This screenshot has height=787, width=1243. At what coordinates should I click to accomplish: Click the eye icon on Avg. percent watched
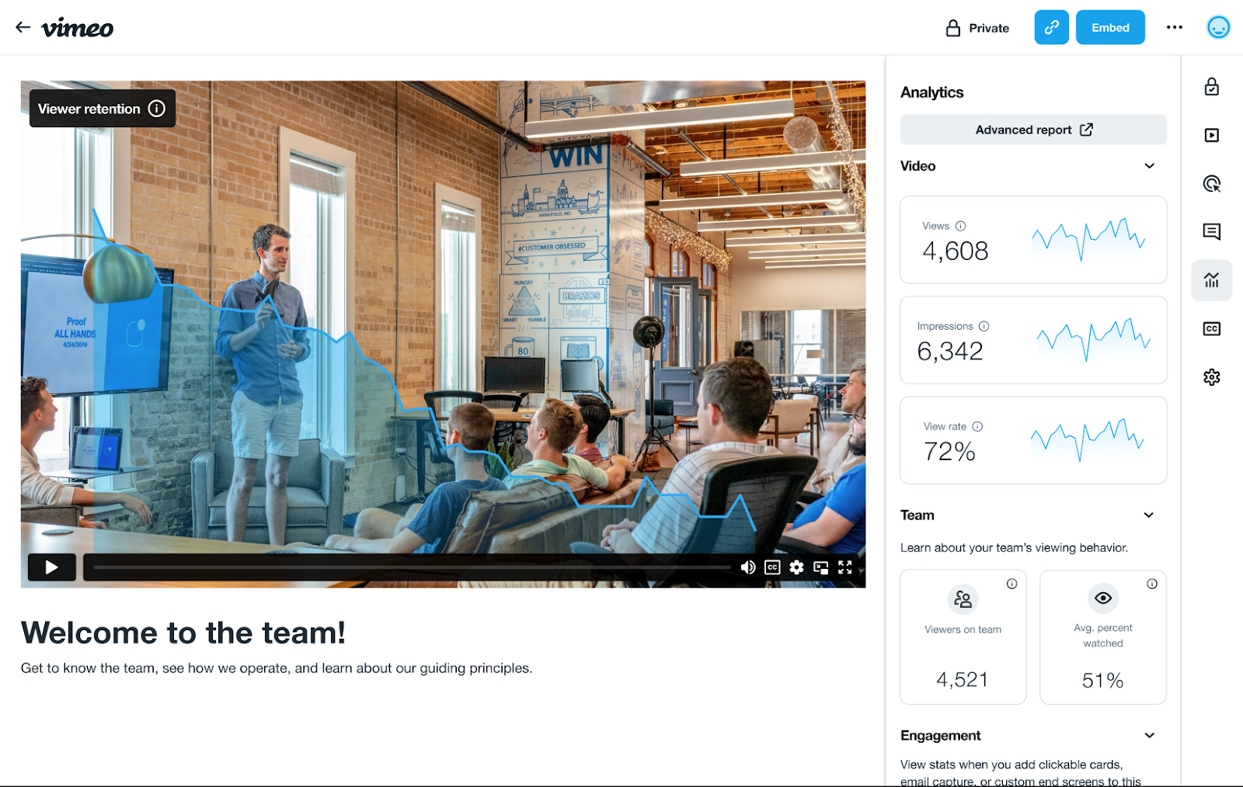(1102, 598)
